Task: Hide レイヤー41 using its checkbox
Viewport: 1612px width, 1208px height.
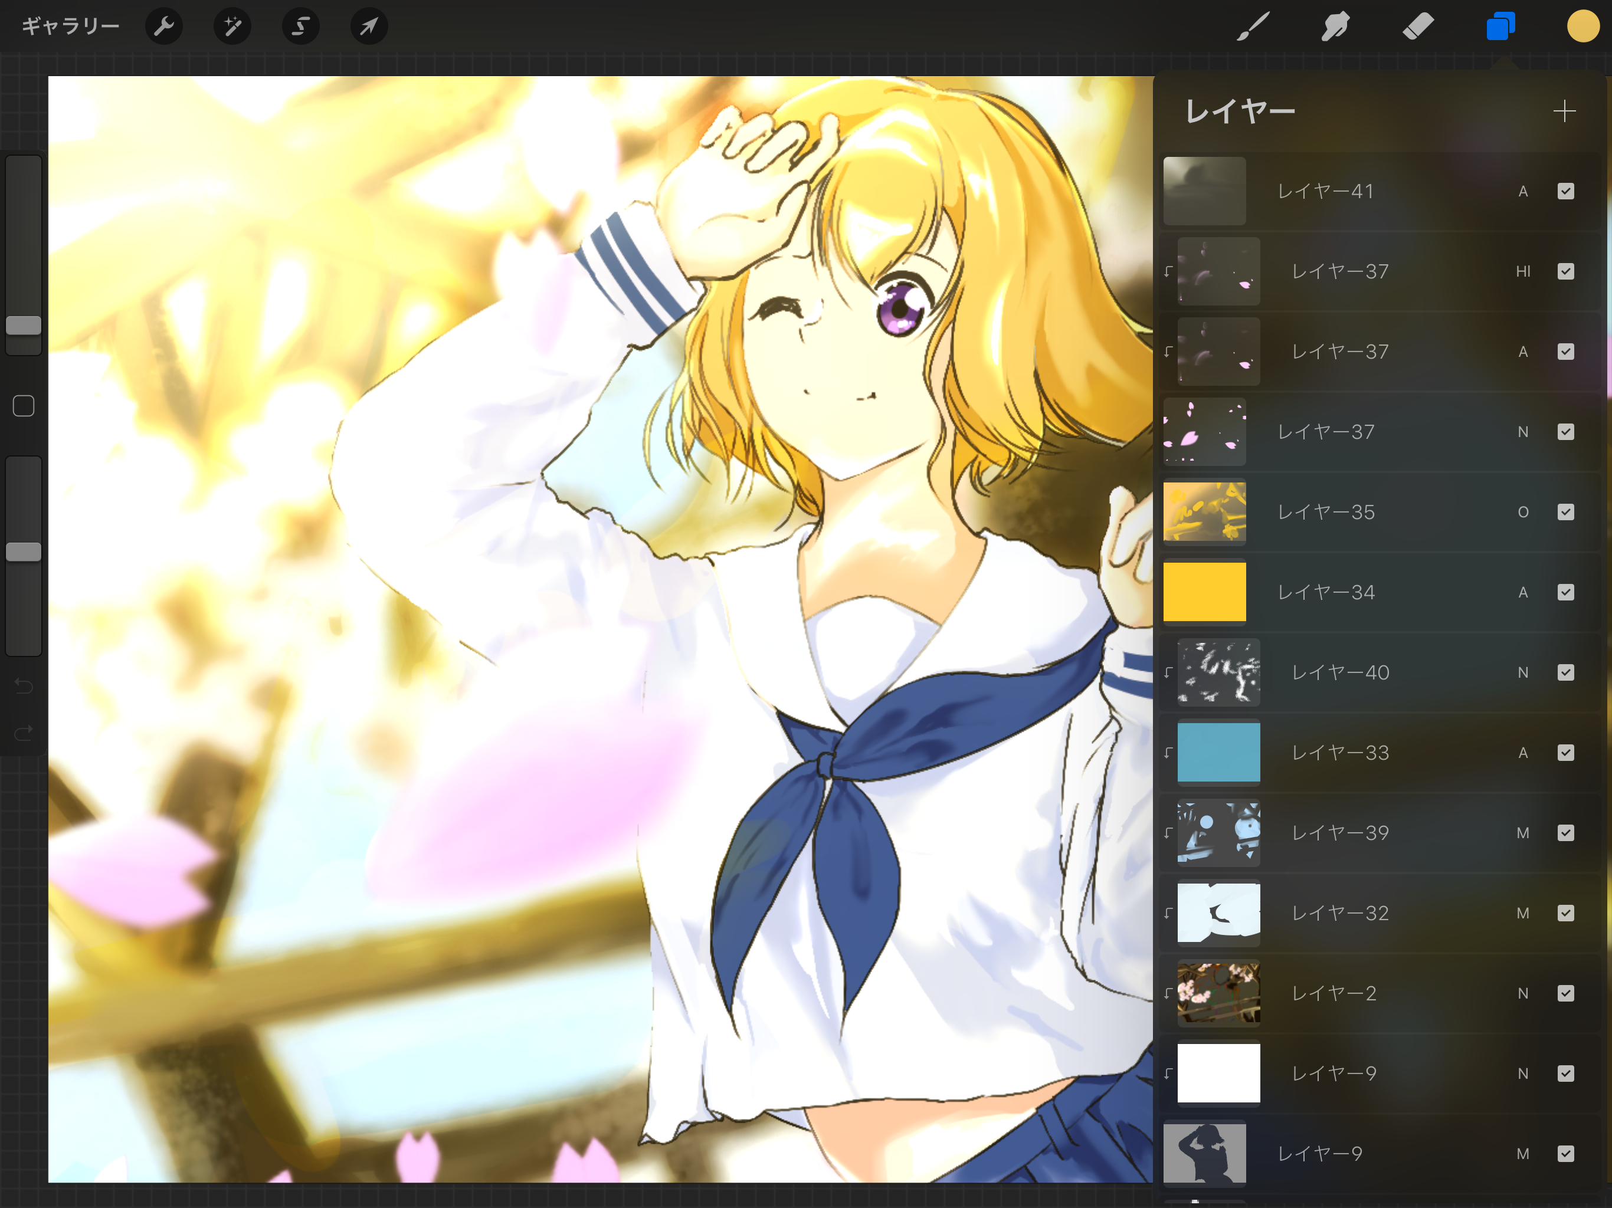Action: [x=1565, y=192]
